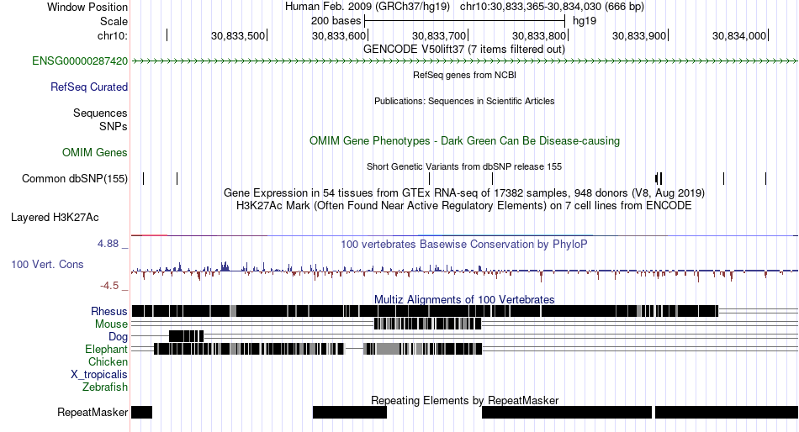Open GTEx Gene Expression track title
The width and height of the screenshot is (799, 432).
[464, 193]
